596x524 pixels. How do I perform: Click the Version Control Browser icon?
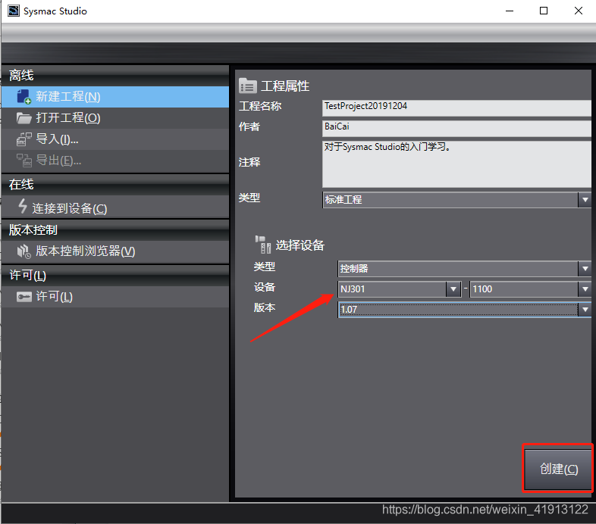[x=24, y=251]
